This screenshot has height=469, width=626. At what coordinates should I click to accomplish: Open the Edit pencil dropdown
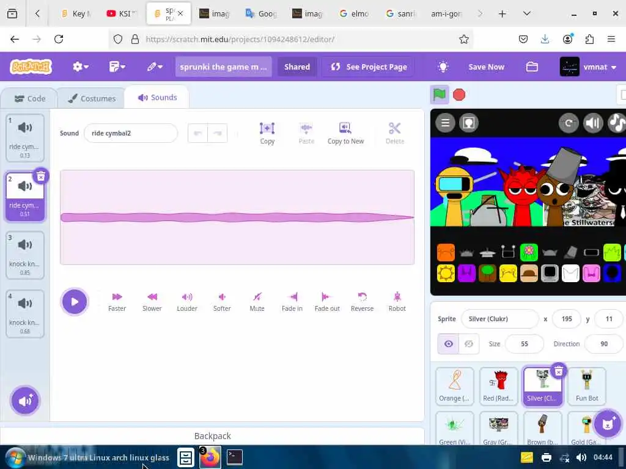point(155,67)
